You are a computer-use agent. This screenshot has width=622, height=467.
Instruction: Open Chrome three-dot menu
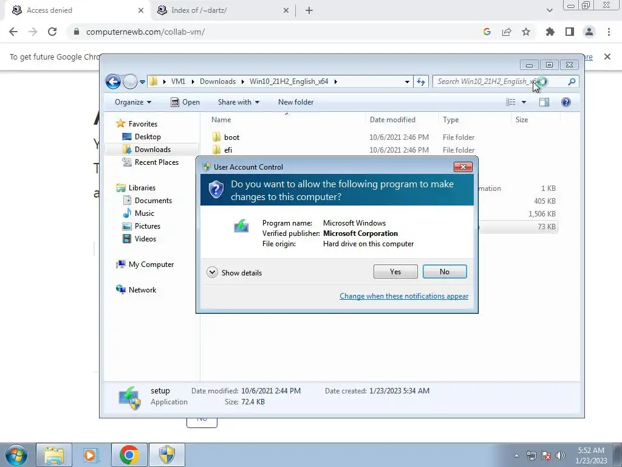[x=609, y=32]
